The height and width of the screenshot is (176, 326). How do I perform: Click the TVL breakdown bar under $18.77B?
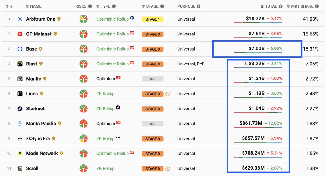tap(258, 23)
